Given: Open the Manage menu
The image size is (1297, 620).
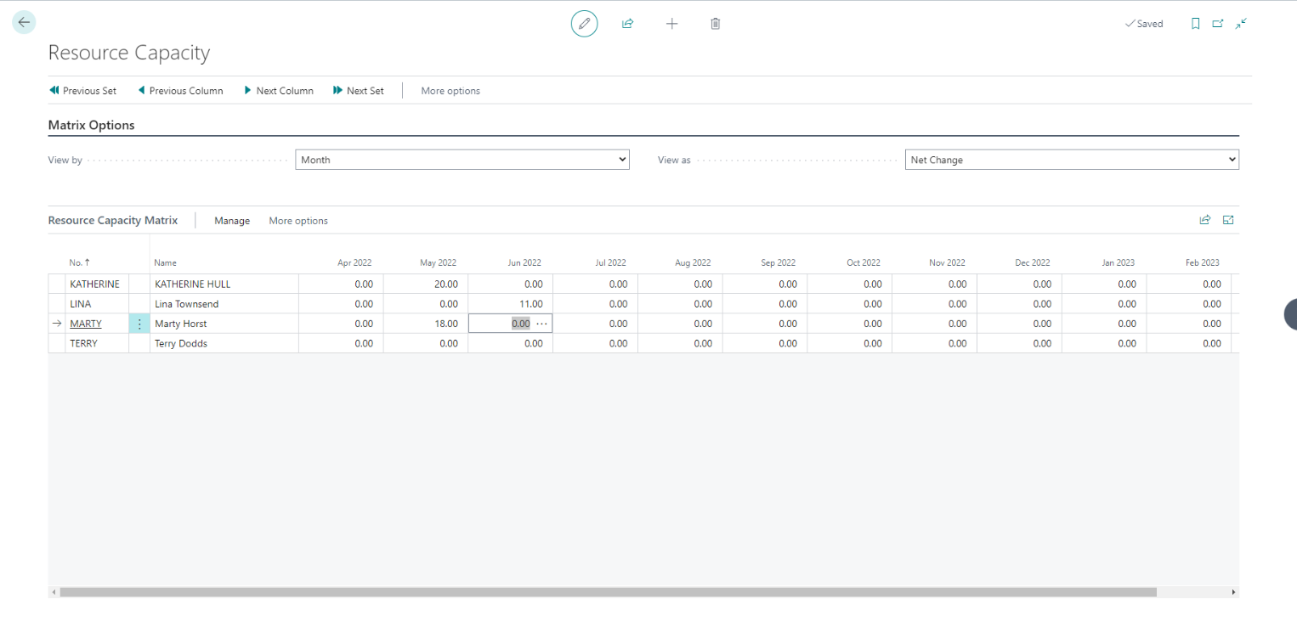Looking at the screenshot, I should coord(231,221).
